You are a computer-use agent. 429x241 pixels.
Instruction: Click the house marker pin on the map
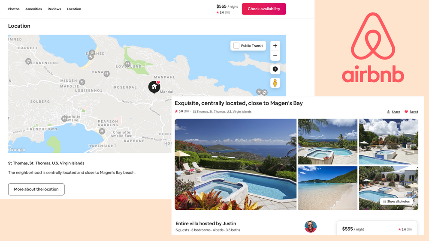154,87
